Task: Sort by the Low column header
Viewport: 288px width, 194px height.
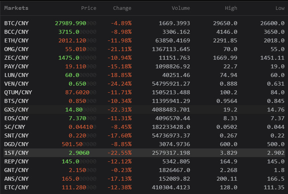Action: [x=280, y=8]
